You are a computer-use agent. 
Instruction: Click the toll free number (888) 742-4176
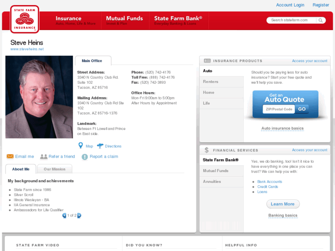coord(162,77)
